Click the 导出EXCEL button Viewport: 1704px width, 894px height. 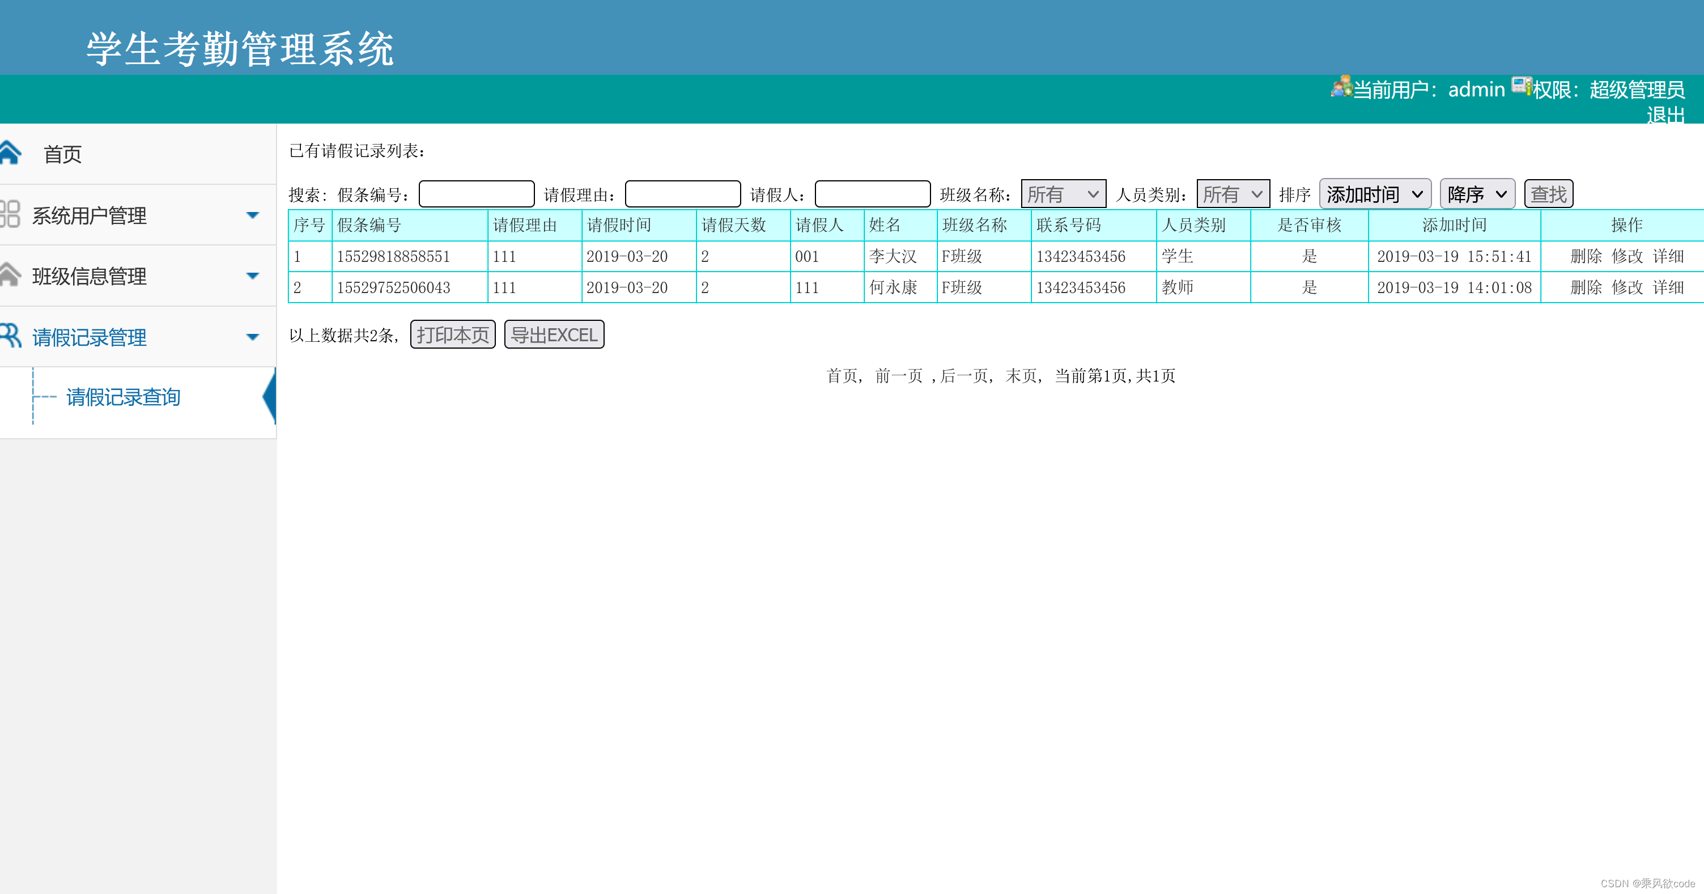(554, 335)
